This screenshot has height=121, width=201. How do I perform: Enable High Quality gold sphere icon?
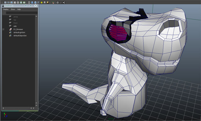(48, 2)
